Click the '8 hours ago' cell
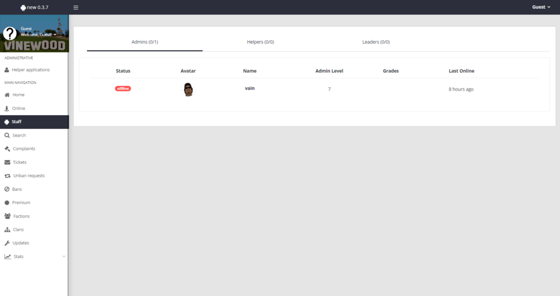 461,90
